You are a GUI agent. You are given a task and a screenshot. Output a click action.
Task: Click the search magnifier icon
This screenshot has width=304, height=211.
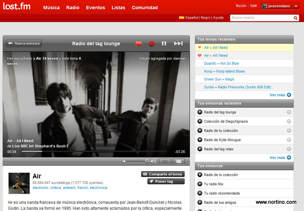pyautogui.click(x=296, y=18)
